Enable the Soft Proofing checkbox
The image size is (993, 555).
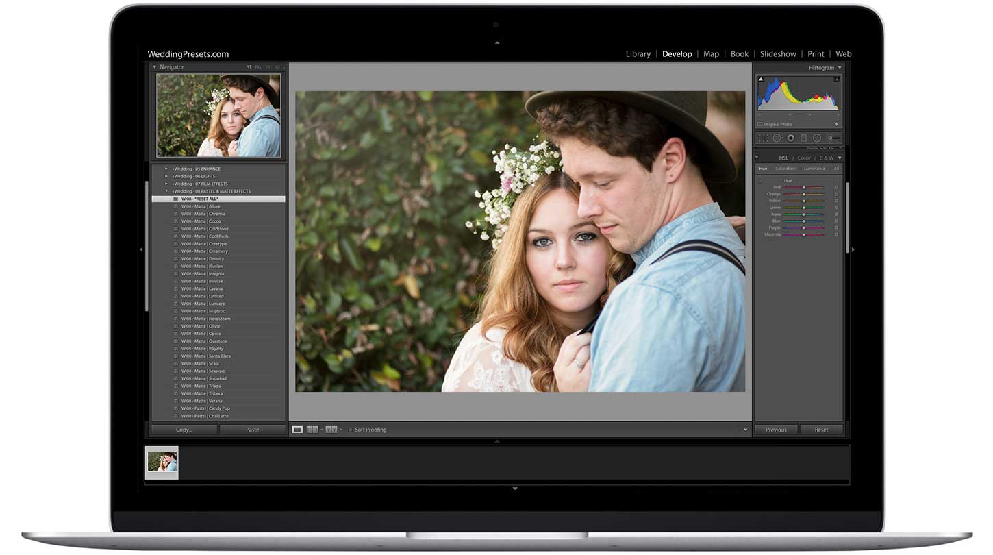coord(351,430)
